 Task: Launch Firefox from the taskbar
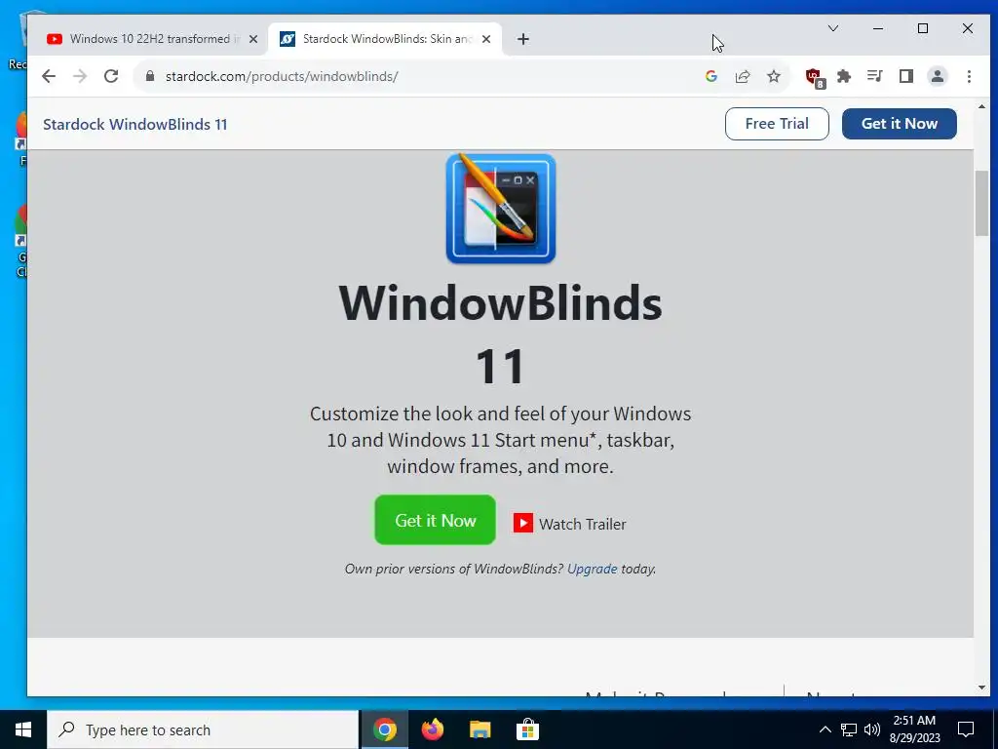pos(432,729)
